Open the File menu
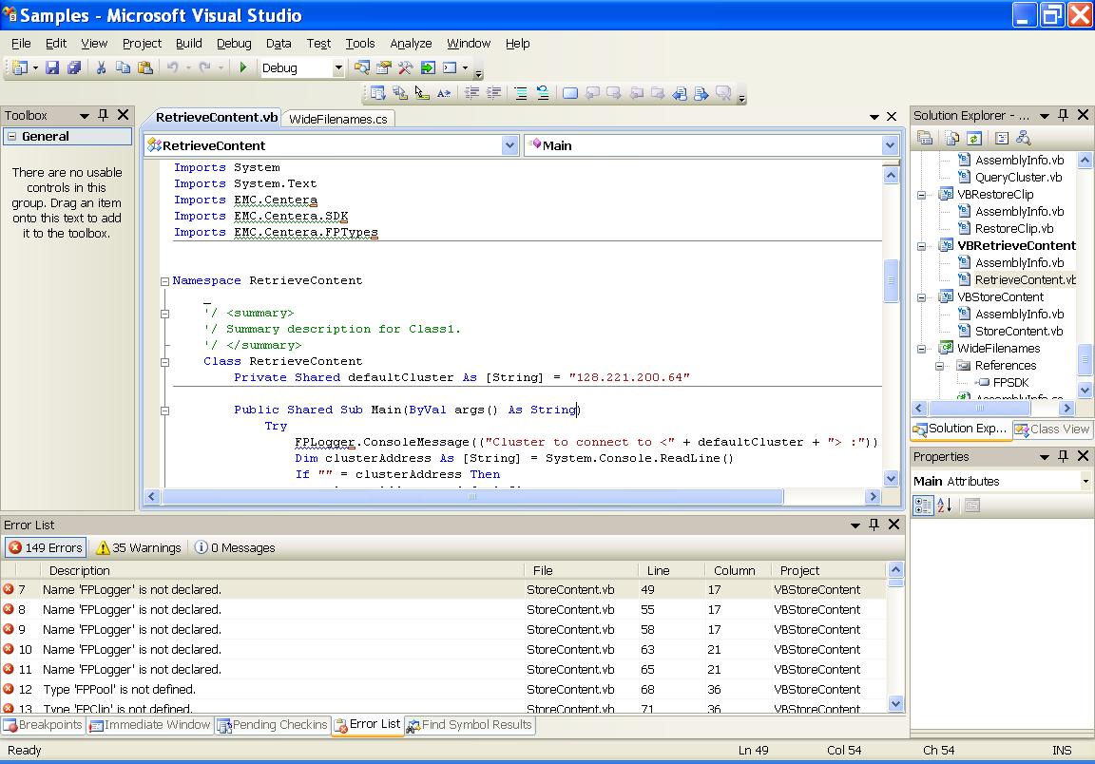 pyautogui.click(x=21, y=44)
